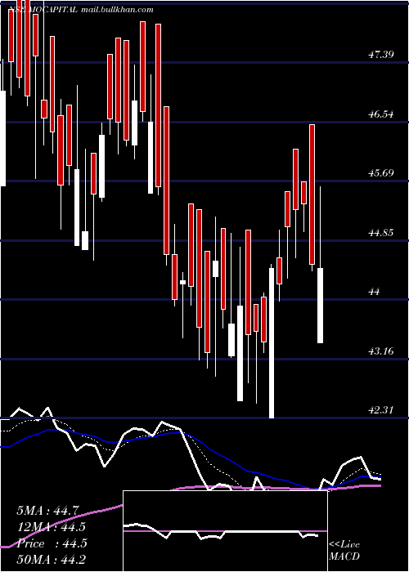Screen dimensions: 409x572
Task: Click the mail.bullkhan.com text
Action: pyautogui.click(x=116, y=10)
